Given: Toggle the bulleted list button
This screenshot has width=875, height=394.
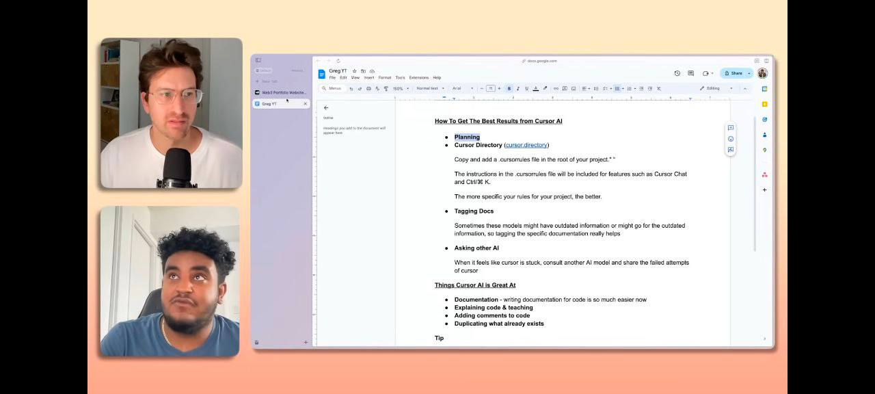Looking at the screenshot, I should pos(617,88).
